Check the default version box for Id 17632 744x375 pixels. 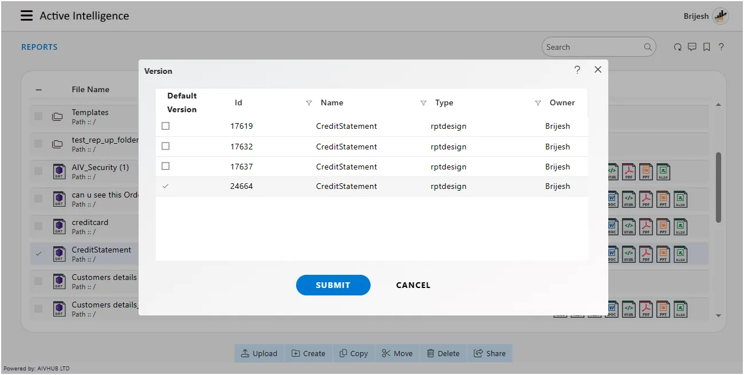tap(166, 146)
